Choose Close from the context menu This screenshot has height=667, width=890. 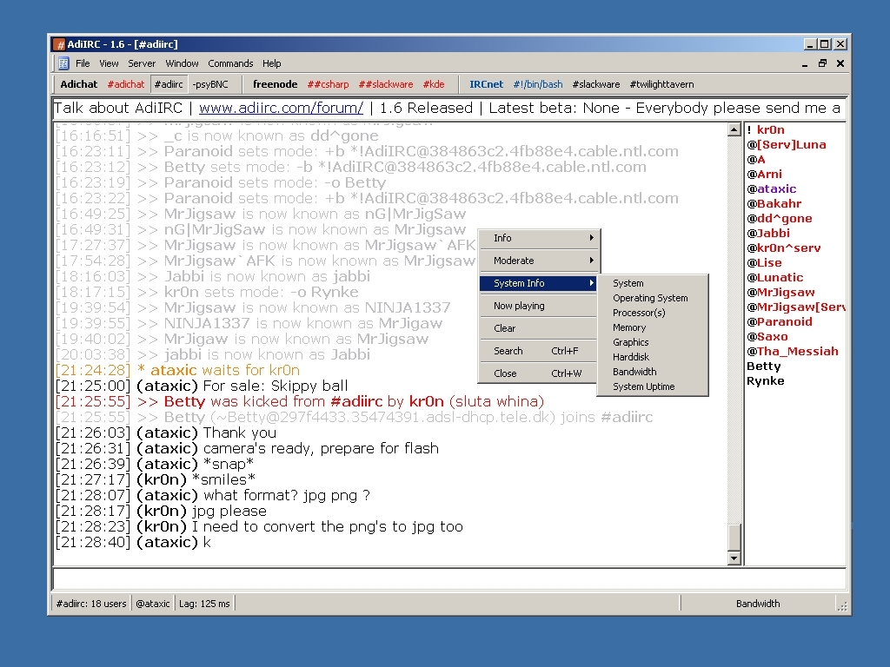tap(540, 373)
